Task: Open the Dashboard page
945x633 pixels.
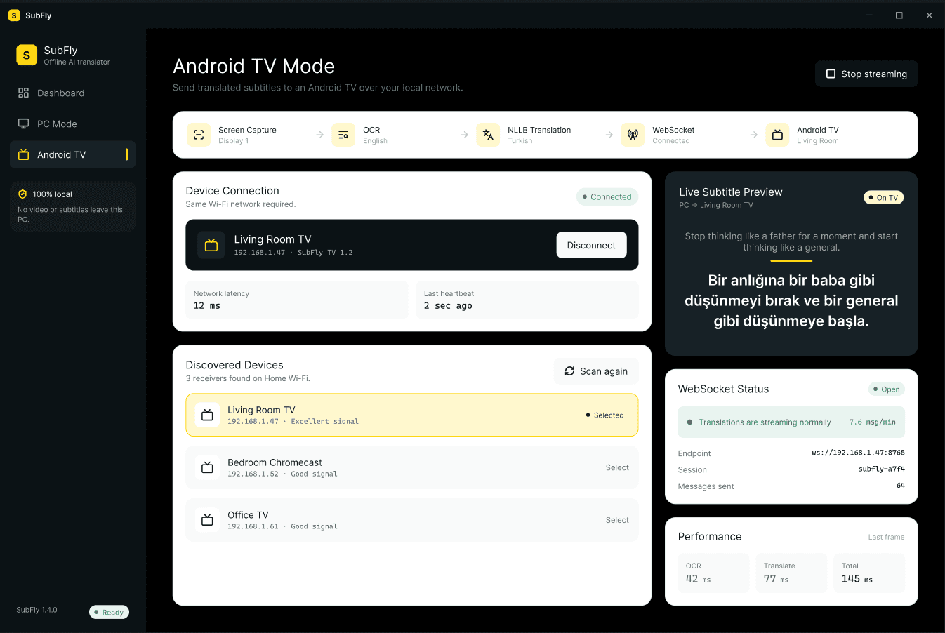Action: click(x=73, y=93)
